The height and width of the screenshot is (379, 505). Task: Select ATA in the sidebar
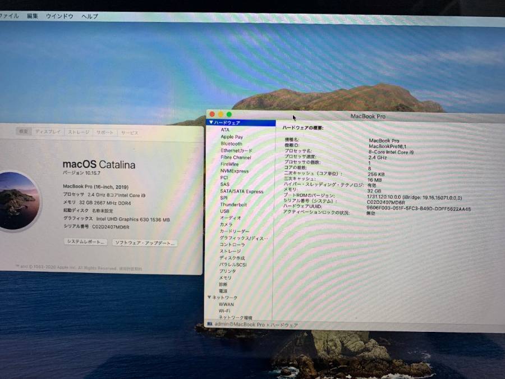point(225,130)
